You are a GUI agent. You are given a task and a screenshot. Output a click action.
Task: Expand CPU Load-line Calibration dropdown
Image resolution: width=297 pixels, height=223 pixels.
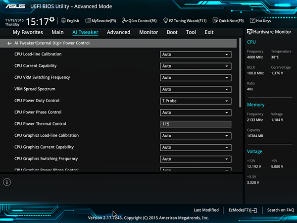click(196, 55)
